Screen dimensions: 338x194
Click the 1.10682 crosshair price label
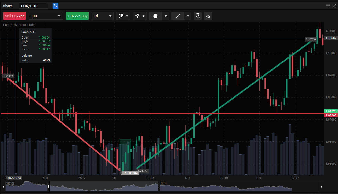point(331,38)
